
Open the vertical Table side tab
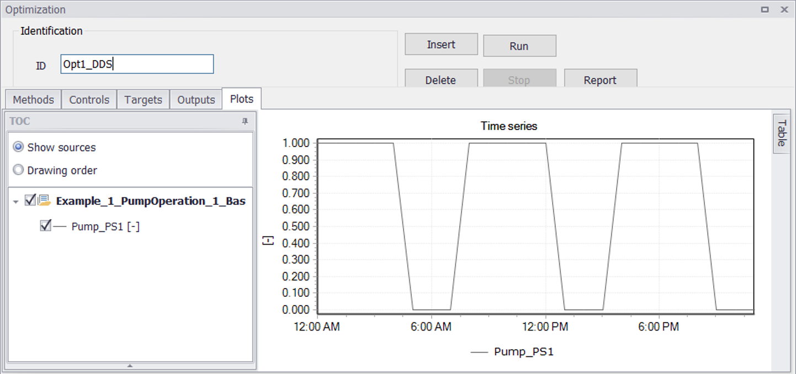(781, 133)
